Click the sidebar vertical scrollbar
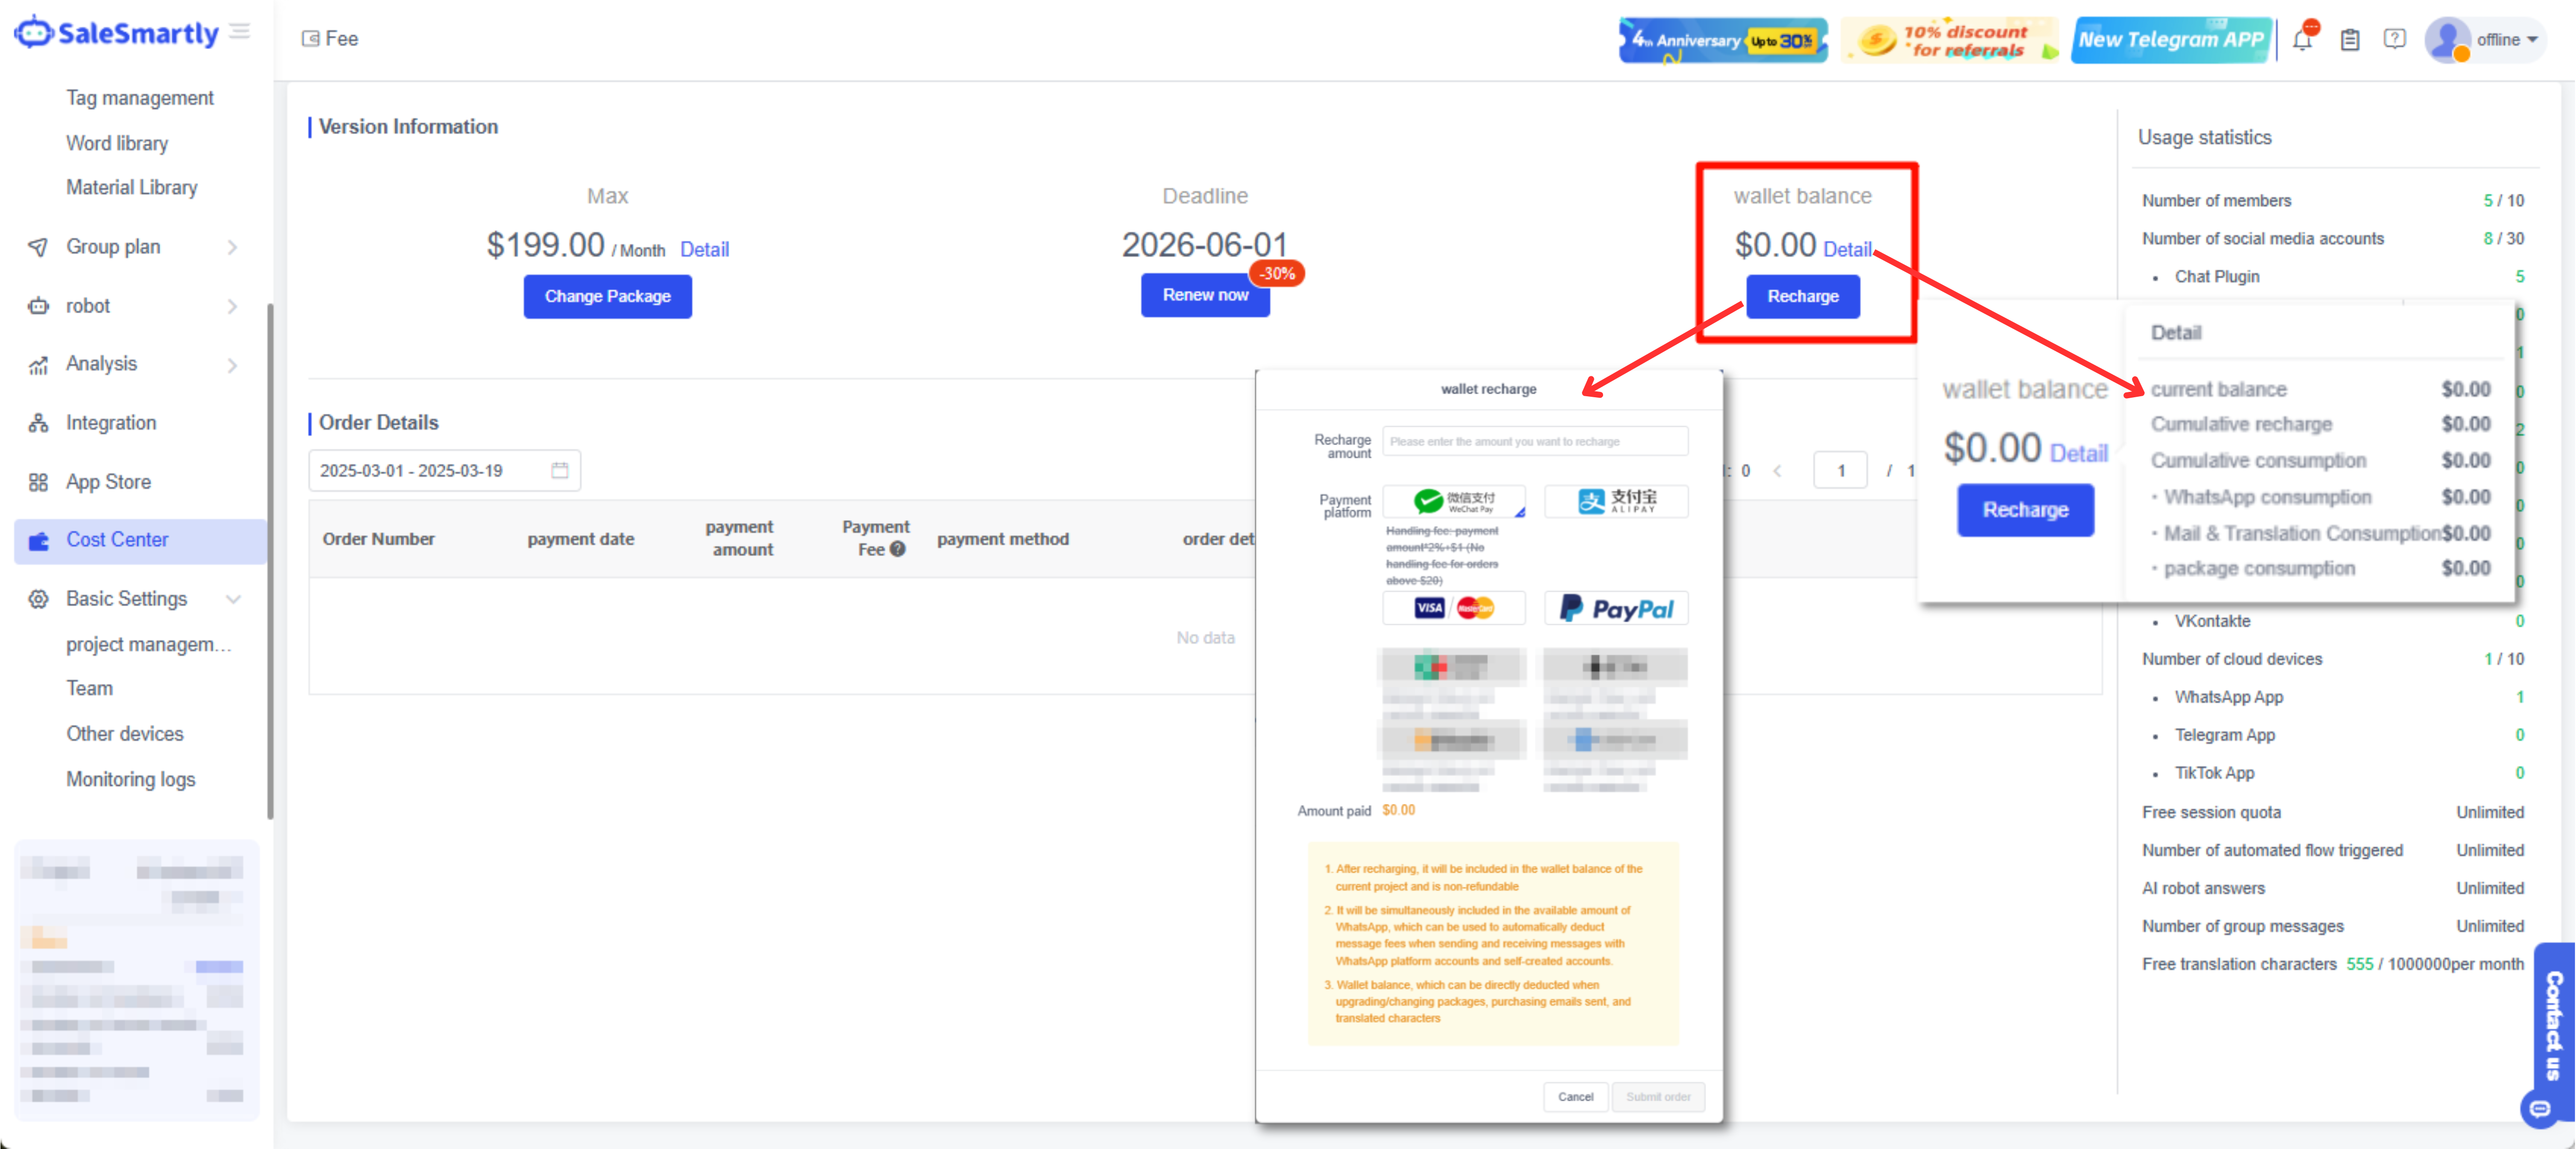Viewport: 2576px width, 1149px height. click(270, 560)
